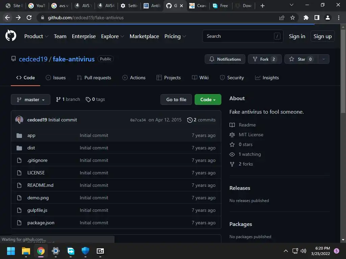View 0 tags link
Image resolution: width=346 pixels, height=259 pixels.
[x=95, y=99]
